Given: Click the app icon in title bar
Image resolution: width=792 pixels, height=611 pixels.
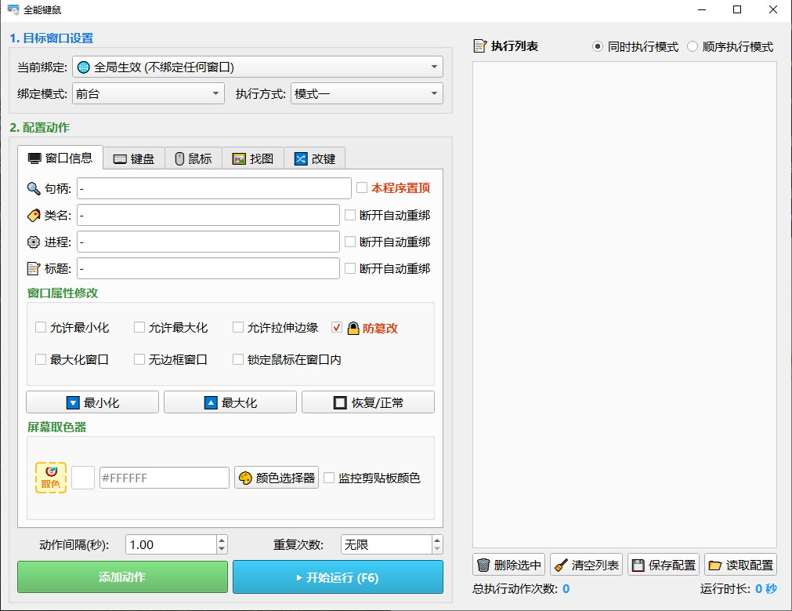Looking at the screenshot, I should click(x=13, y=9).
